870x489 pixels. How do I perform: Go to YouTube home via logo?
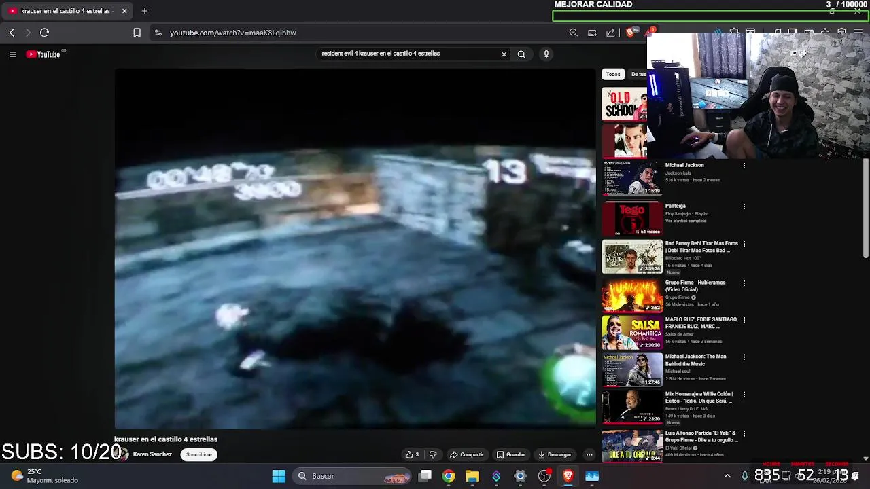pos(43,54)
